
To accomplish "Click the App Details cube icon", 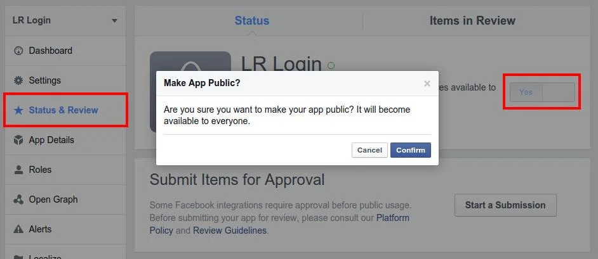I will click(18, 140).
